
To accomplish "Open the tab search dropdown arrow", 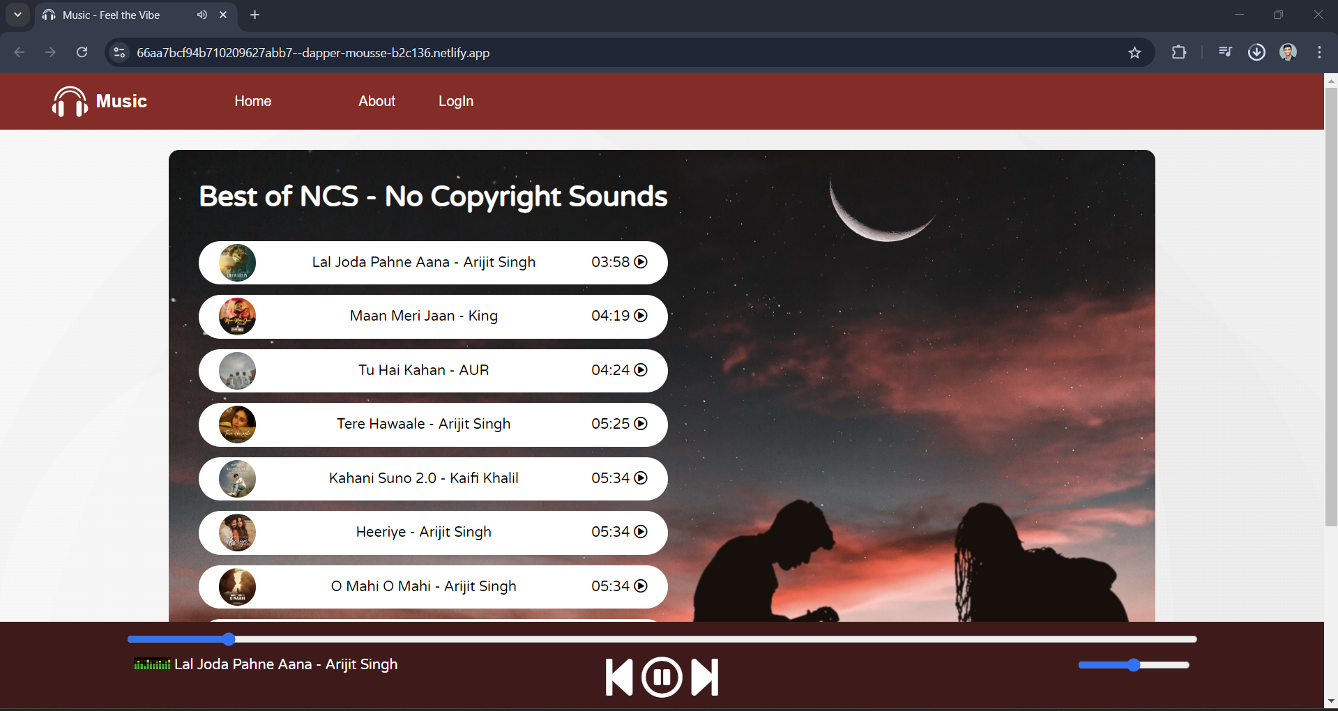I will [x=17, y=15].
